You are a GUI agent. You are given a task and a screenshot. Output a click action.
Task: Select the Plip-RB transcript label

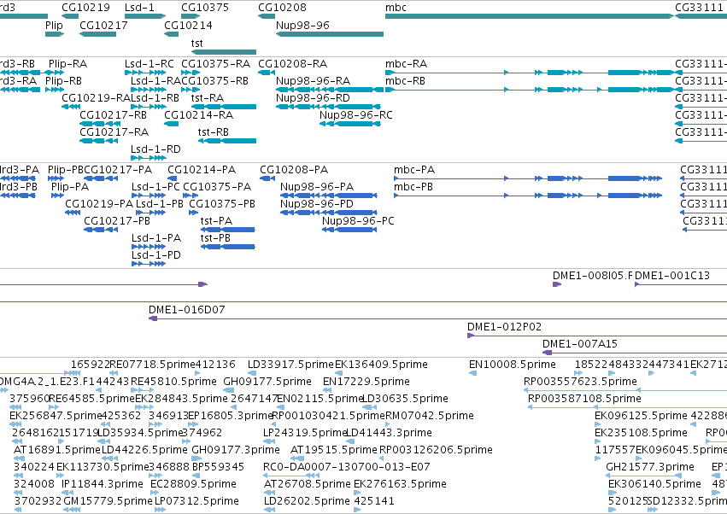pyautogui.click(x=63, y=81)
